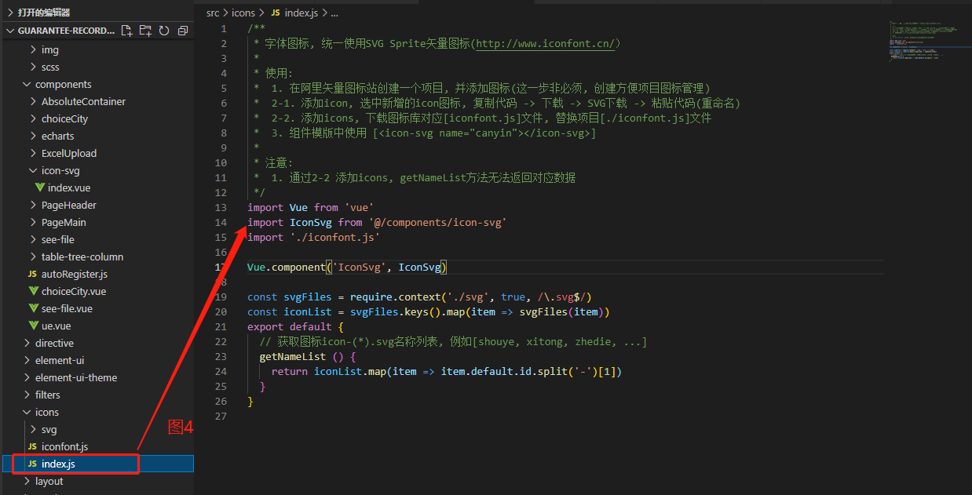Click the icon-svg name="canyin" example comment

484,133
